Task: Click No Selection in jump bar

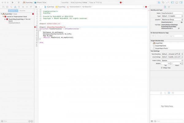Action: coord(87,7)
